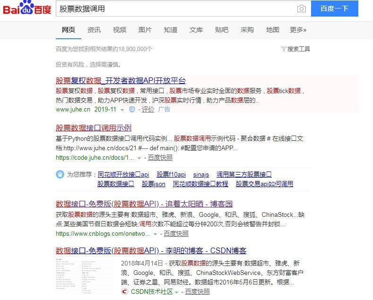Click the www.juhe.cn URL text
Screen dimensions: 373x300
[x=73, y=109]
